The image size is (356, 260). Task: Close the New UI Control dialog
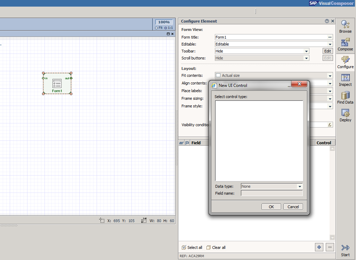299,84
